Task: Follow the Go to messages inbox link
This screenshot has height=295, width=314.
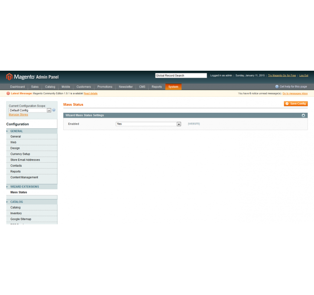Action: click(x=295, y=93)
